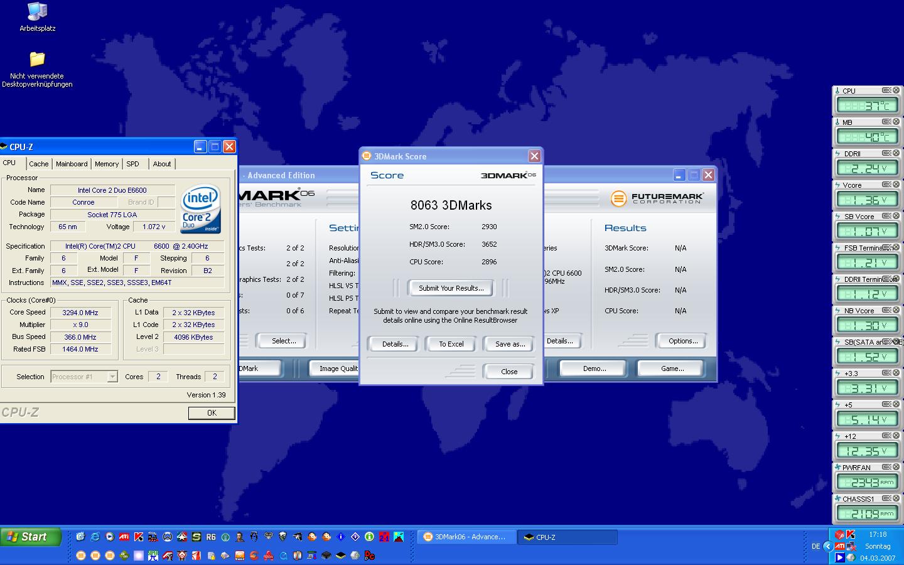Open the Super Pi shortcut in quick launch

153,556
